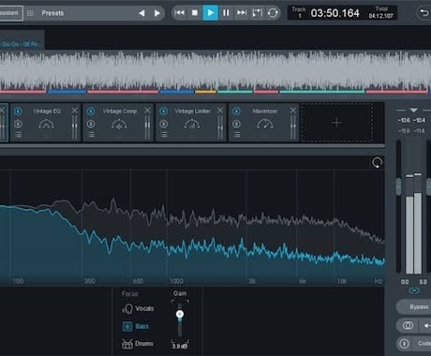The width and height of the screenshot is (431, 356).
Task: Solo the Maximizer module
Action: pyautogui.click(x=236, y=124)
